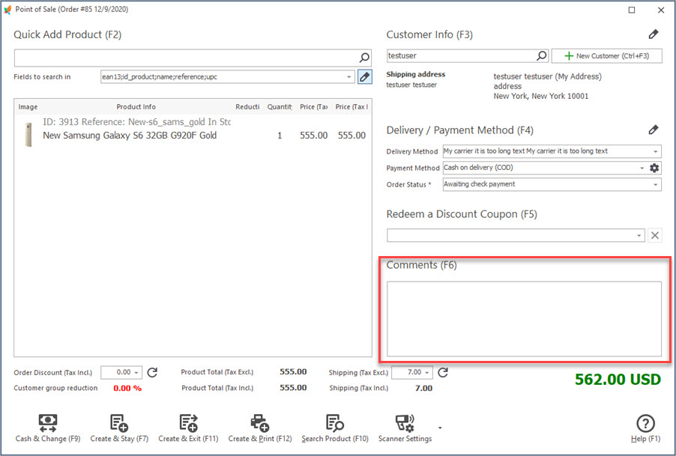Image resolution: width=676 pixels, height=456 pixels.
Task: Open the Order Discount amount dropdown
Action: (136, 372)
